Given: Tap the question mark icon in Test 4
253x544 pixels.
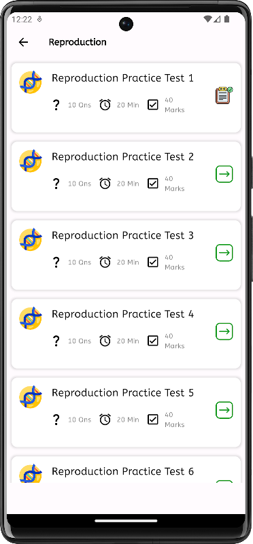Looking at the screenshot, I should tap(56, 341).
